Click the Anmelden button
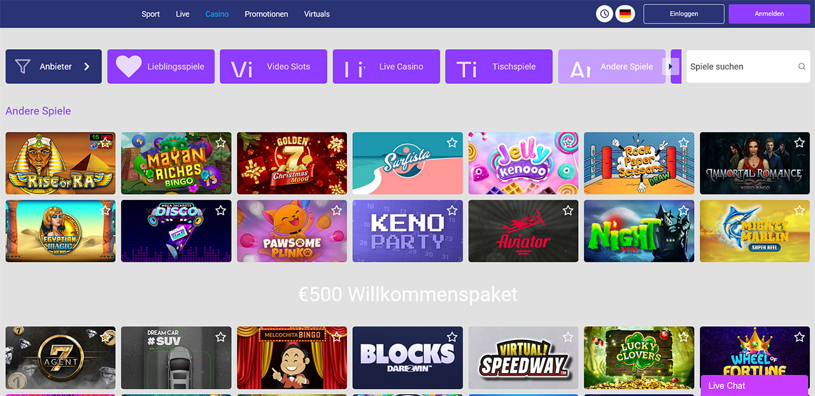Viewport: 815px width, 396px height. pos(769,13)
